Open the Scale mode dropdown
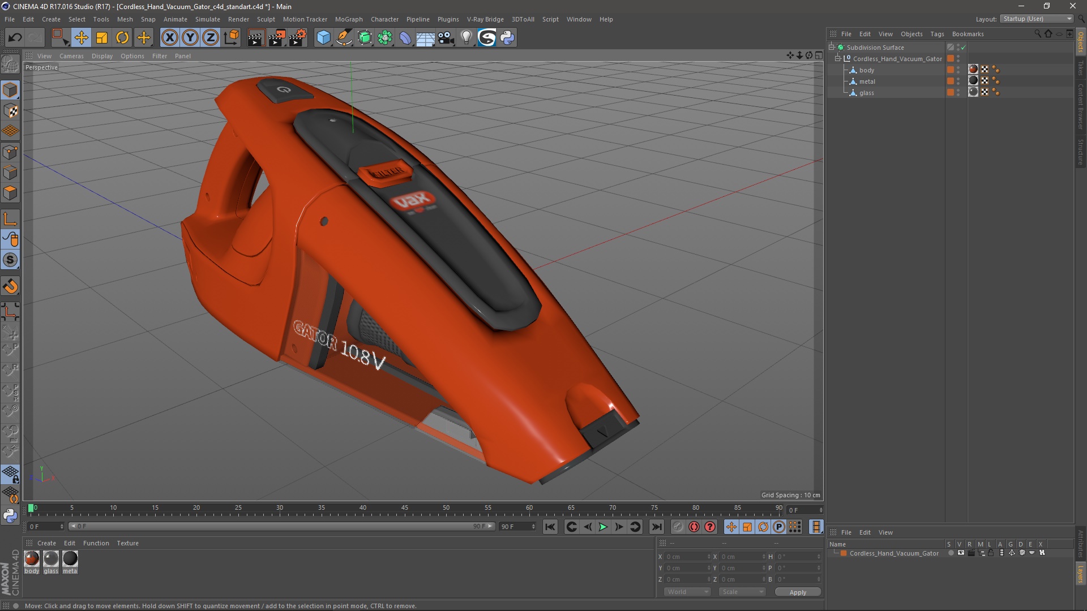 tap(742, 592)
